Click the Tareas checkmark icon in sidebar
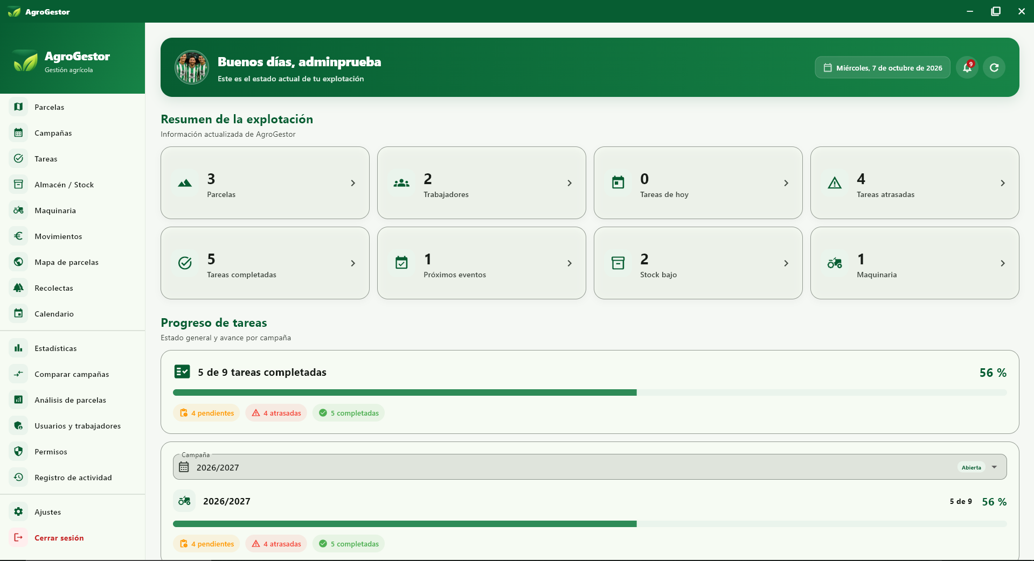 coord(18,158)
